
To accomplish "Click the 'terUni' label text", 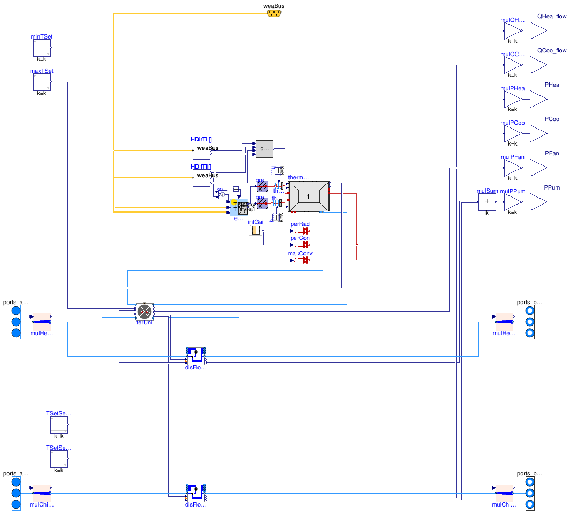I will [x=145, y=323].
